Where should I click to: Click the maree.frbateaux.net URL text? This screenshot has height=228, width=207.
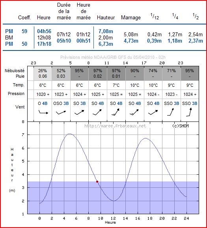[115, 126]
